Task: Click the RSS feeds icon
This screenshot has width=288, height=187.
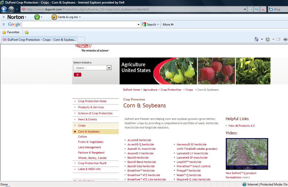Action: point(268,40)
